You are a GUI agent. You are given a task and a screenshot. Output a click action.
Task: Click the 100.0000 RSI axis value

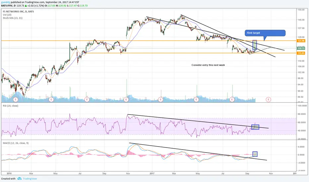pos(302,106)
